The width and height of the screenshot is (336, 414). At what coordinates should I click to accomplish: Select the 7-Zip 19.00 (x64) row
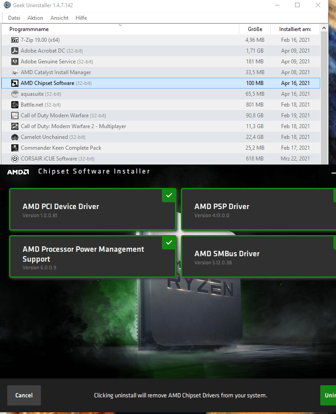click(161, 40)
